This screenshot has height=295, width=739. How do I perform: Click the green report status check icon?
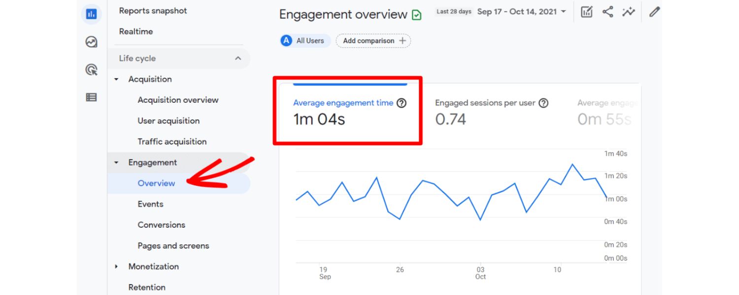417,15
